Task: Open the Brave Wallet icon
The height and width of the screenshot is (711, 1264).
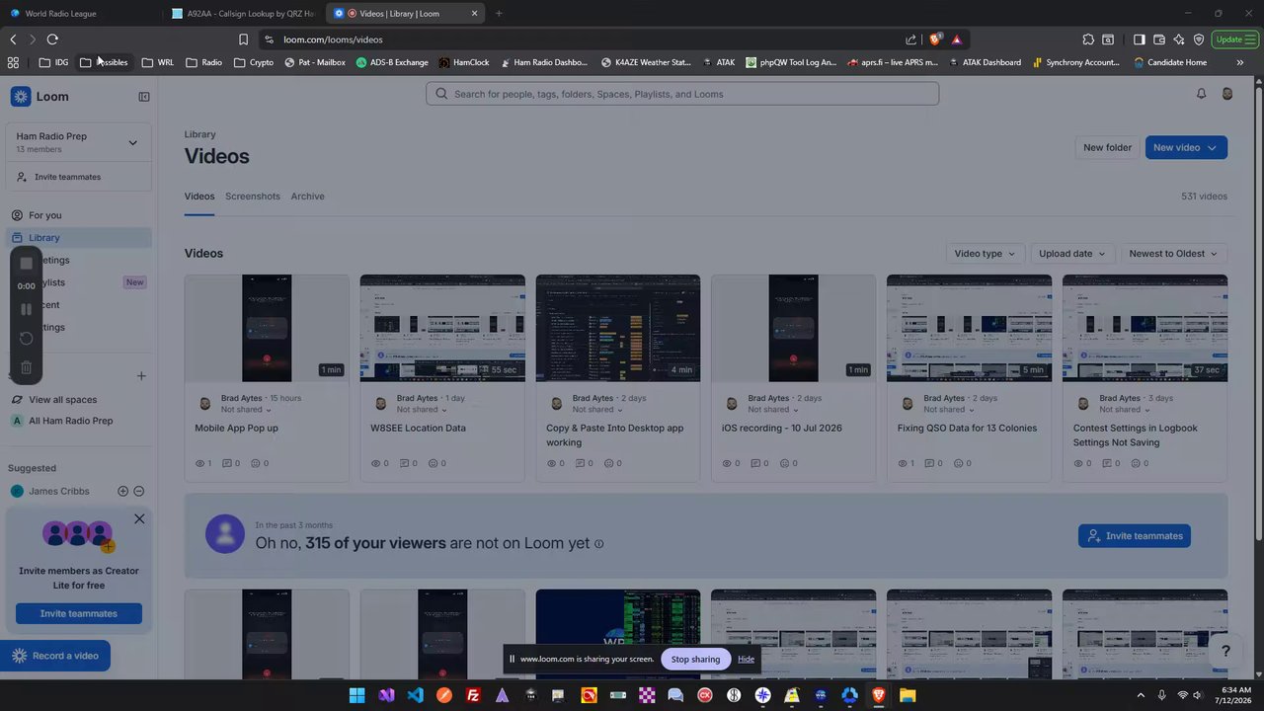Action: pyautogui.click(x=1159, y=39)
